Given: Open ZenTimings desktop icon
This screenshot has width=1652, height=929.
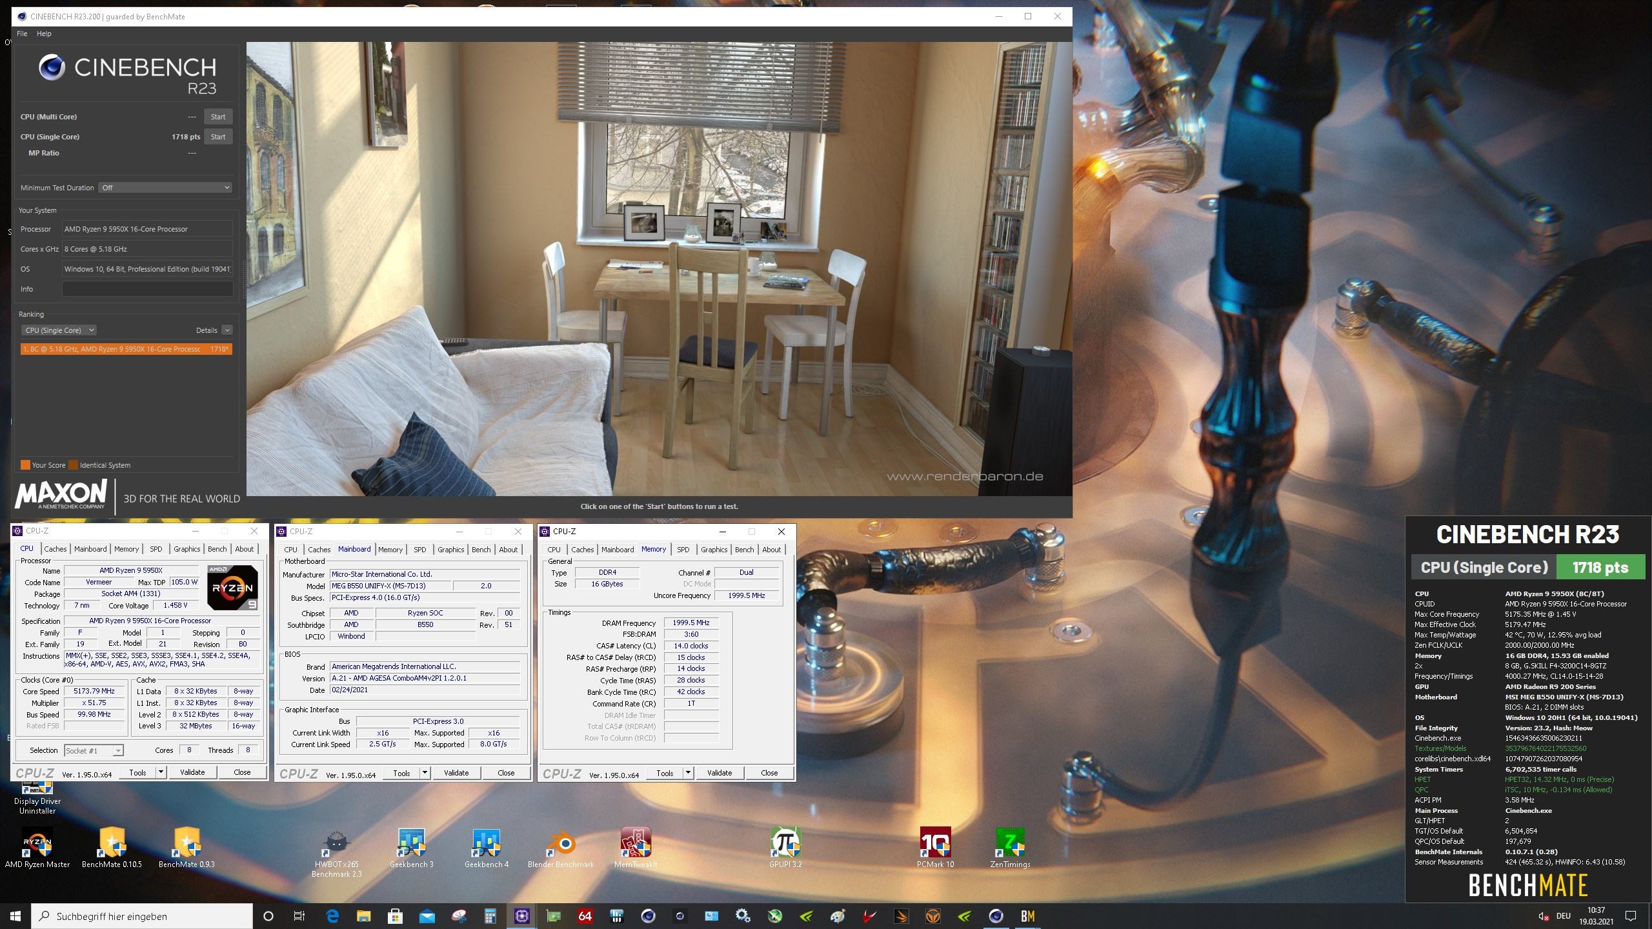Looking at the screenshot, I should coord(1010,846).
